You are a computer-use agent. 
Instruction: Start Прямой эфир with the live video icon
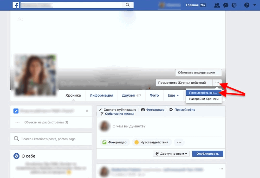[x=171, y=109]
